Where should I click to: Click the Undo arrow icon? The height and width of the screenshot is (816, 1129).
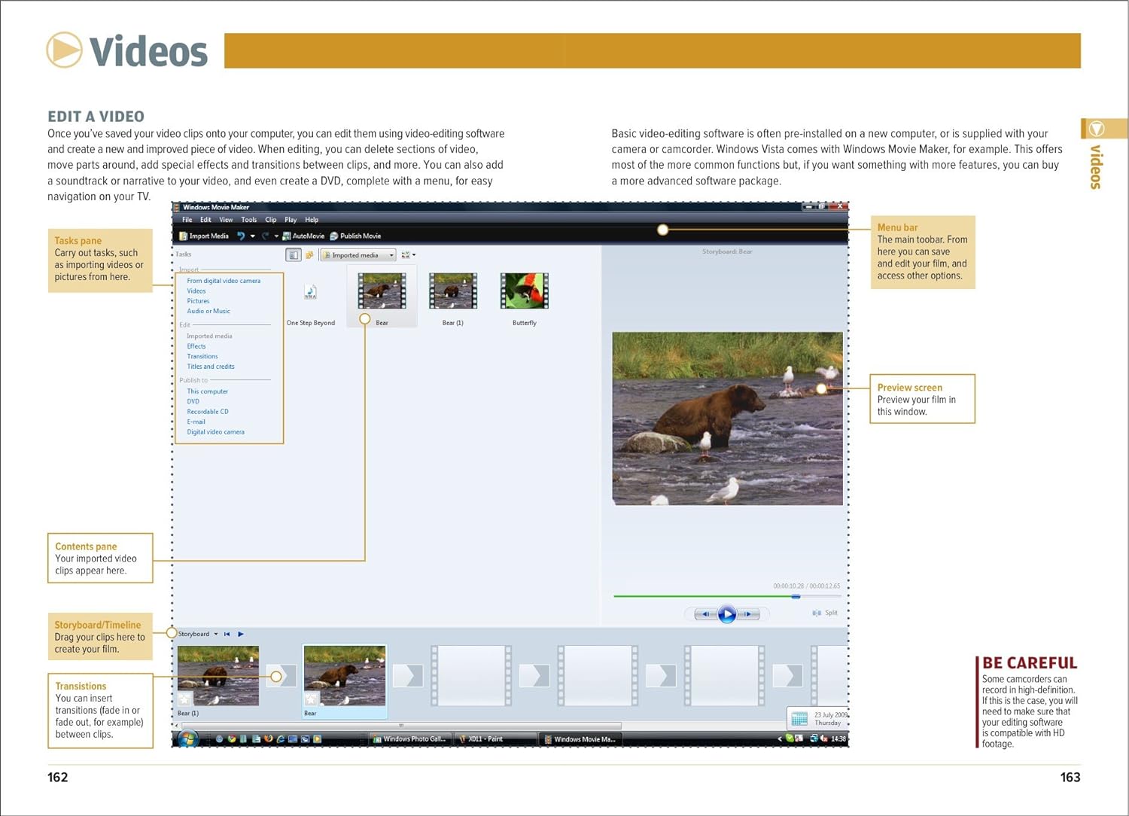(241, 236)
